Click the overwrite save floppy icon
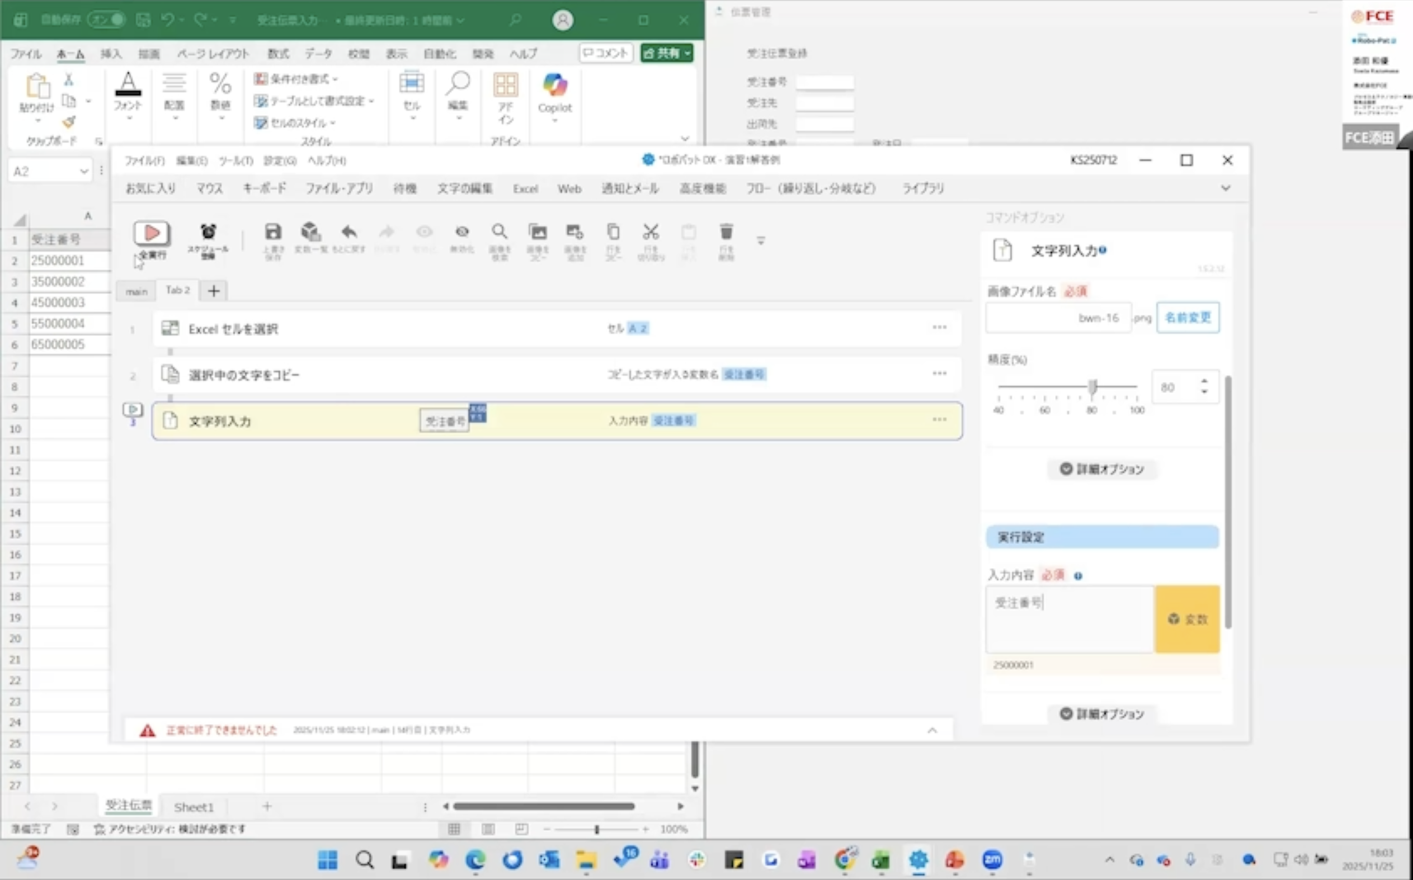Screen dimensions: 1413x880 point(272,233)
